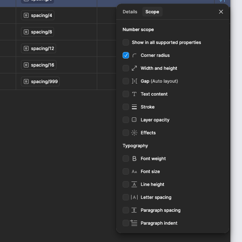Screen dimensions: 242x242
Task: Tick the Text content checkbox
Action: point(126,94)
